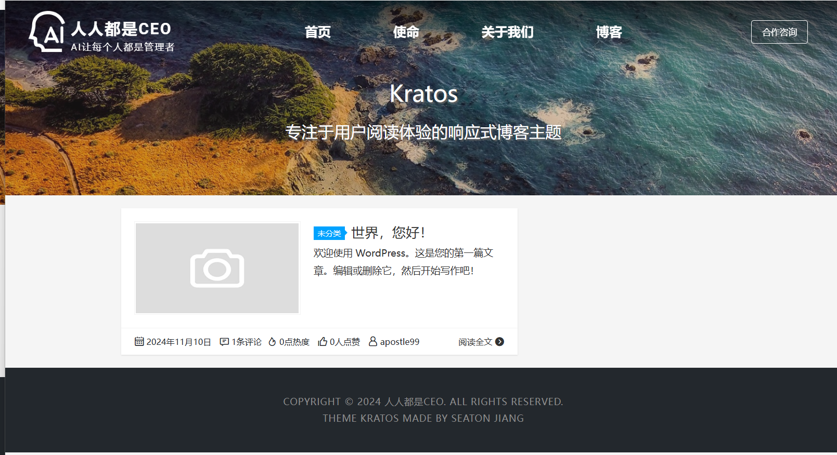
Task: Click the comment bubble icon
Action: [x=224, y=341]
